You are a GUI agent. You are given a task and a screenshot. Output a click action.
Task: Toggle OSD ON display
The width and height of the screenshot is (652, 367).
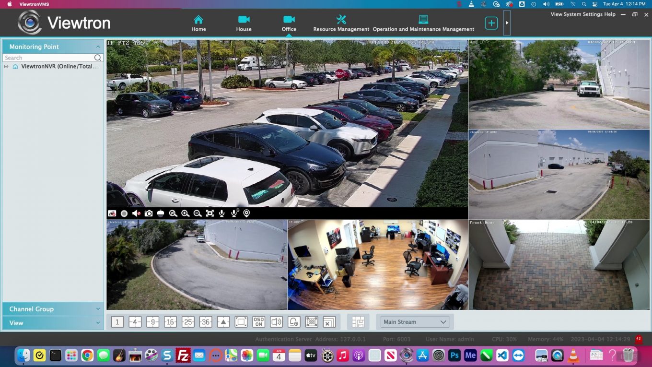coord(258,321)
